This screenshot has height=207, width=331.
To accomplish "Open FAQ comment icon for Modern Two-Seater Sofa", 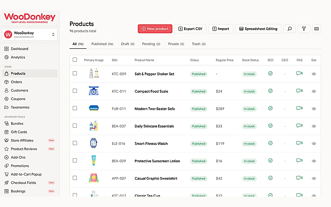I will (x=299, y=108).
